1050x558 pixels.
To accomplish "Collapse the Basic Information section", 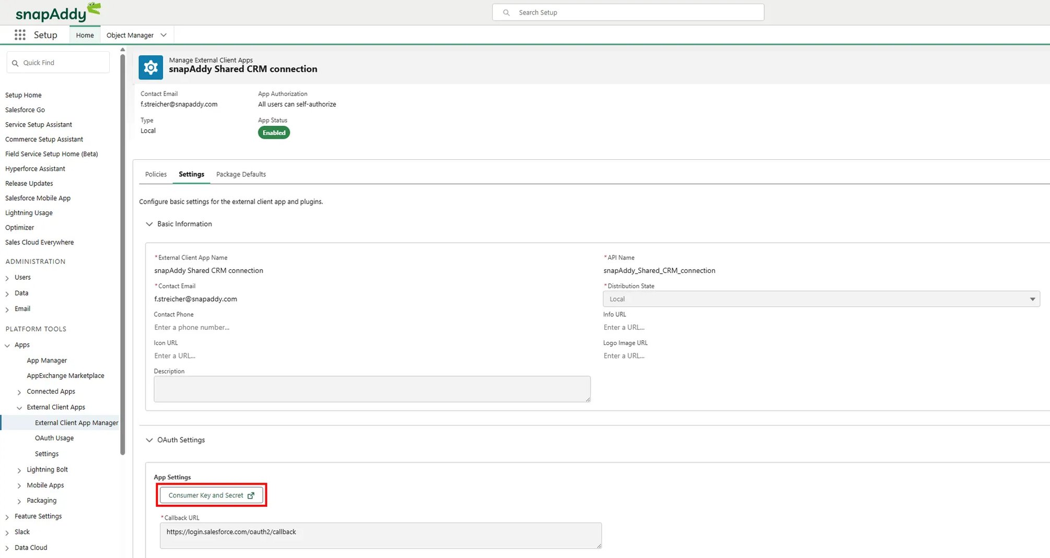I will 149,224.
